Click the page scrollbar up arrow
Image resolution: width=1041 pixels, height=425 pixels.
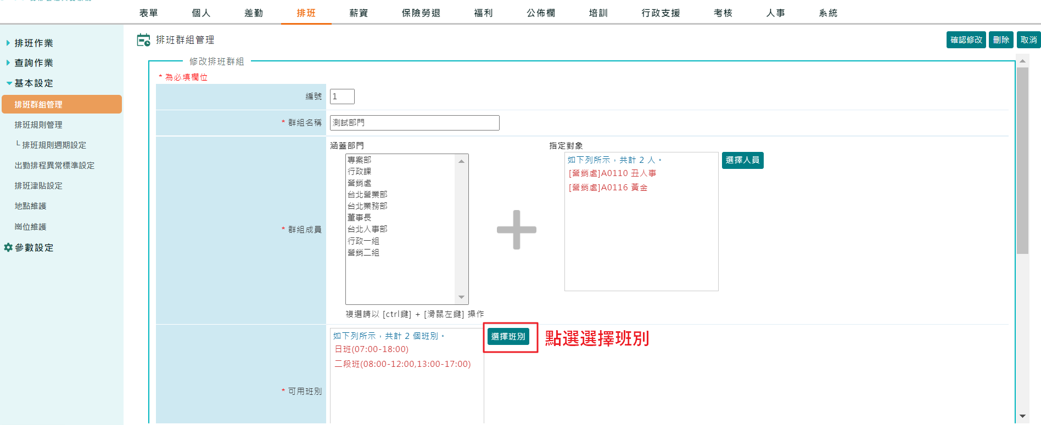(1022, 61)
